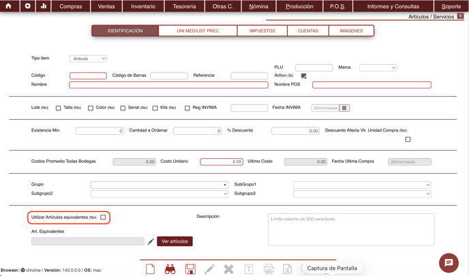Click the gray edit pencil in bottom toolbar
Viewport: 469px width, 276px height.
209,269
